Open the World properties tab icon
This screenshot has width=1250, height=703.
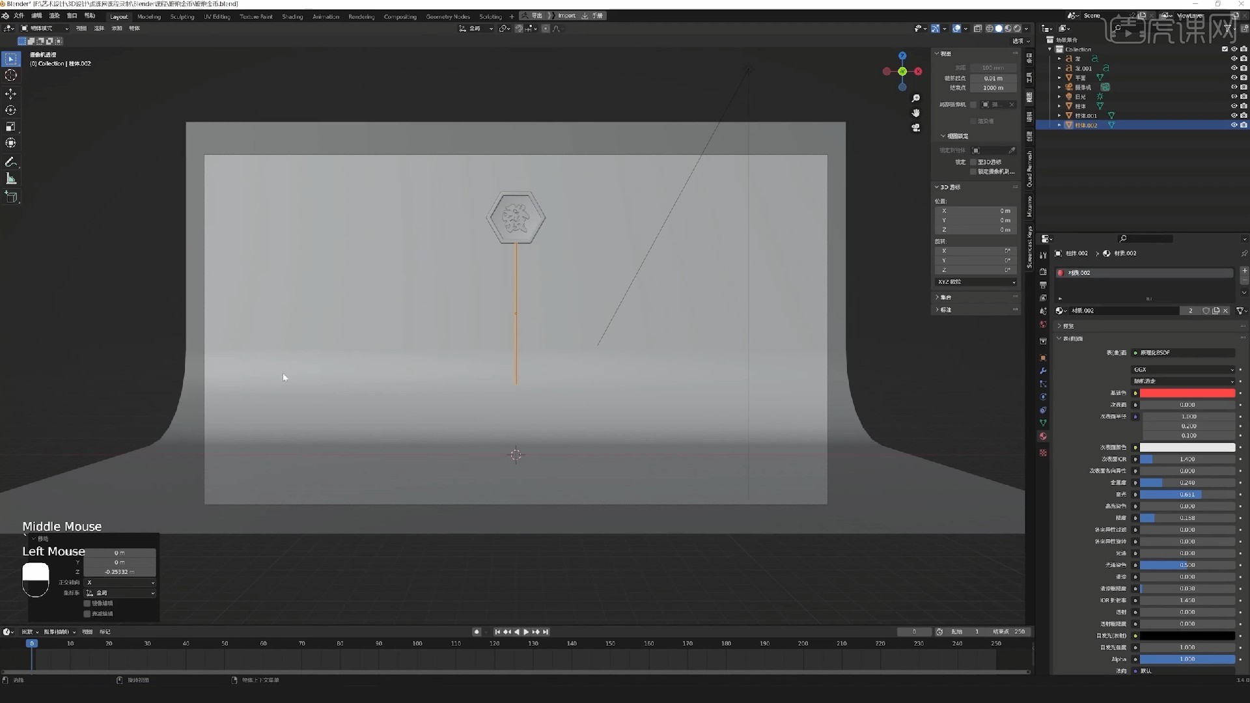pyautogui.click(x=1043, y=325)
